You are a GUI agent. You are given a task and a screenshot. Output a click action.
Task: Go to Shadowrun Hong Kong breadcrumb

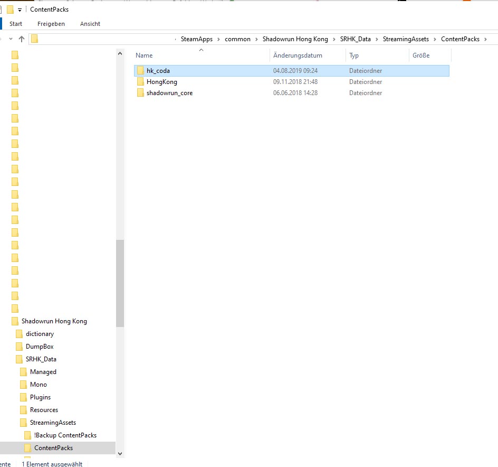click(295, 39)
